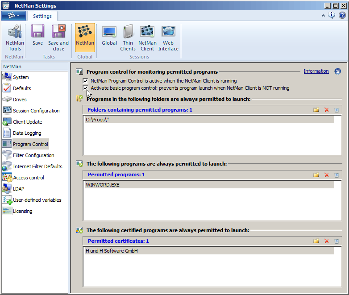
Task: Select Filter Configuration in the sidebar
Action: click(33, 155)
